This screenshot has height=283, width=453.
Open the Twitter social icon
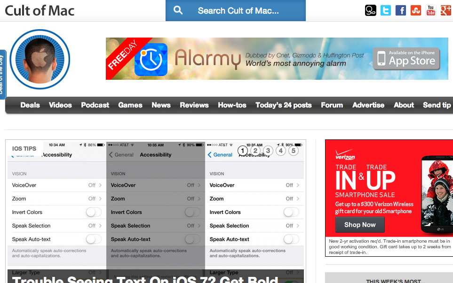point(386,10)
